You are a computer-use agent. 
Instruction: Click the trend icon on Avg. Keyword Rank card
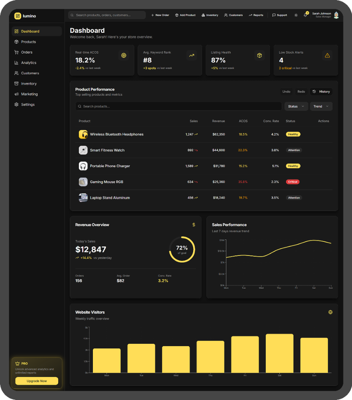(x=192, y=55)
